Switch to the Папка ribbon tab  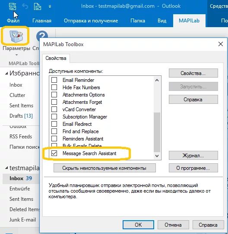pyautogui.click(x=138, y=21)
